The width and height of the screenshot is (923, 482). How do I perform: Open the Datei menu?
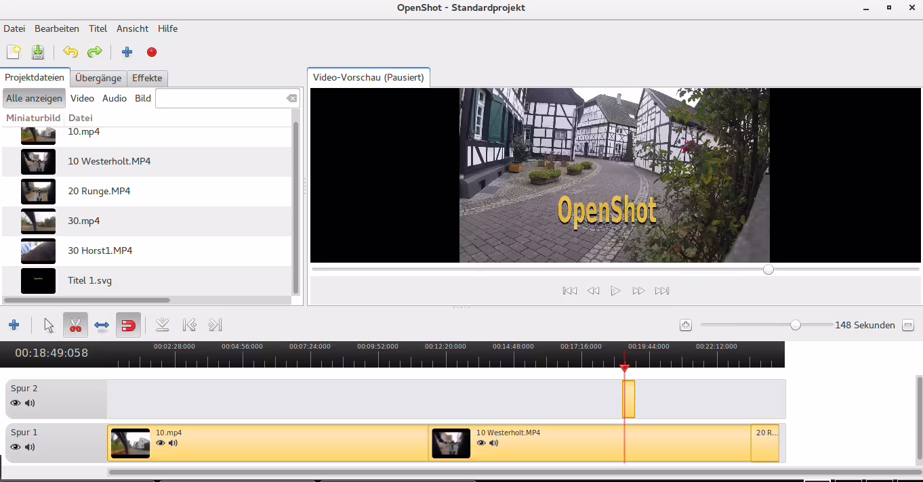pos(14,28)
